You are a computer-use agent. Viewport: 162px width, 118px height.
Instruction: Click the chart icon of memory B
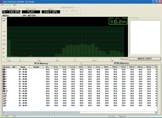(x=4, y=96)
